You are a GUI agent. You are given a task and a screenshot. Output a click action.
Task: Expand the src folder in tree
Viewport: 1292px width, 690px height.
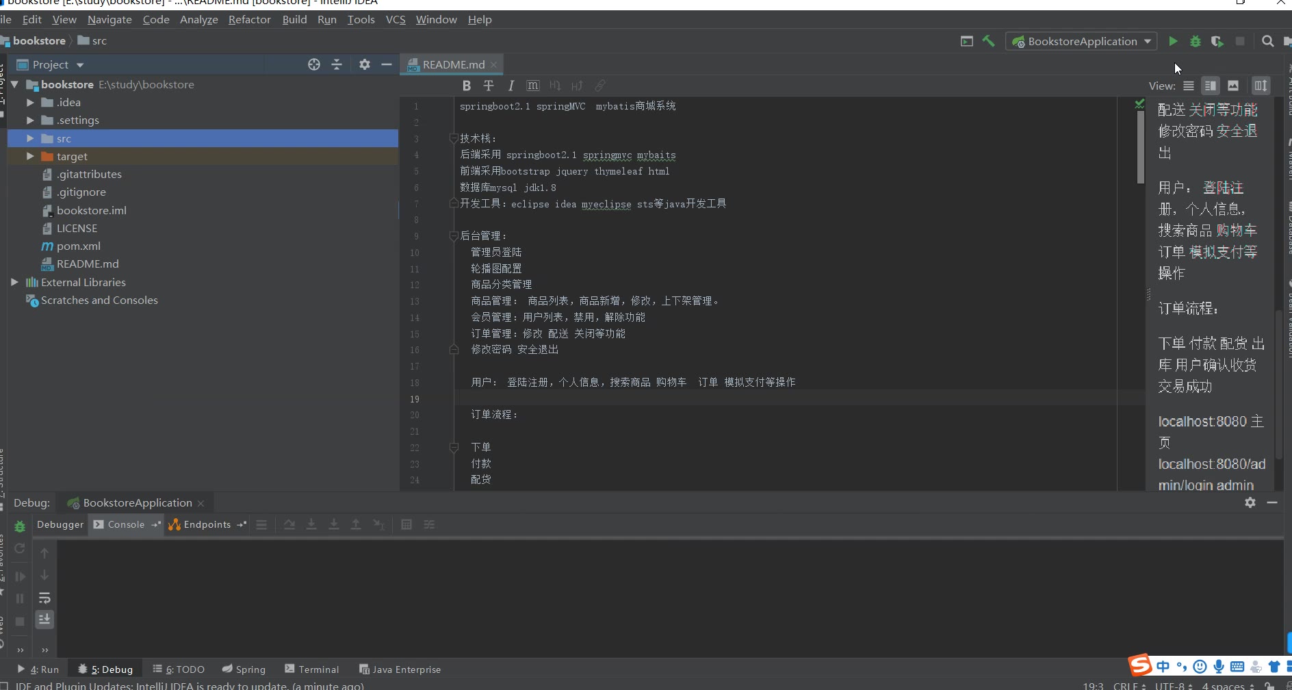[x=30, y=138]
